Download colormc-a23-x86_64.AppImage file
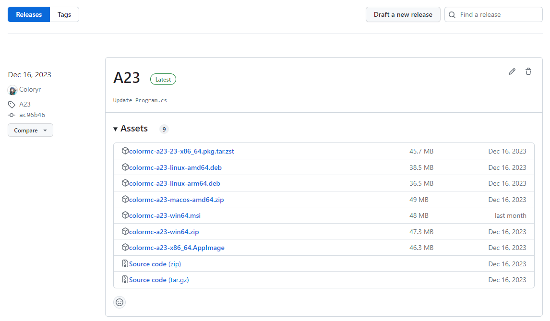This screenshot has width=550, height=321. pyautogui.click(x=177, y=248)
